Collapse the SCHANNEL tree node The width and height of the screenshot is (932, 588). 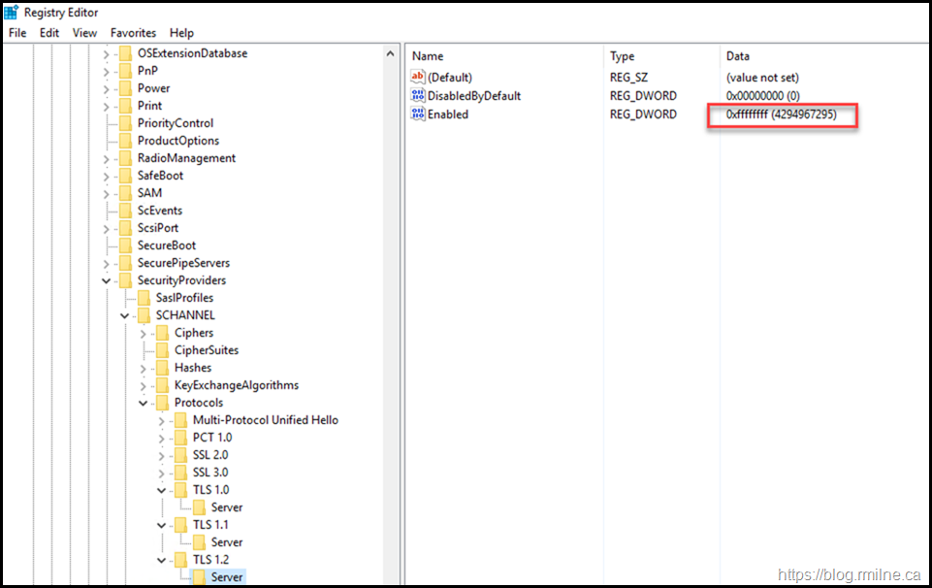pos(125,315)
